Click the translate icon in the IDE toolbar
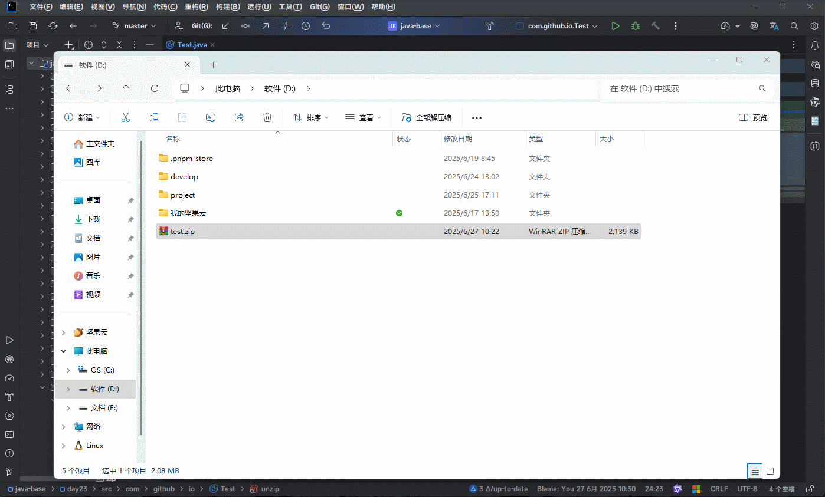This screenshot has height=497, width=825. [x=774, y=26]
